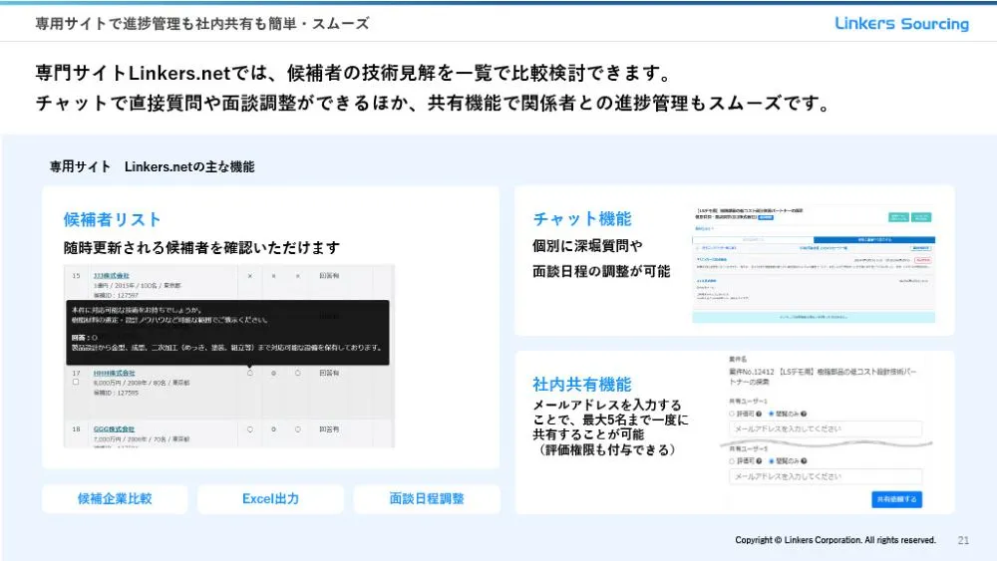This screenshot has width=997, height=561.
Task: Click third circle mark in HHH株式会社 row
Action: pyautogui.click(x=297, y=373)
